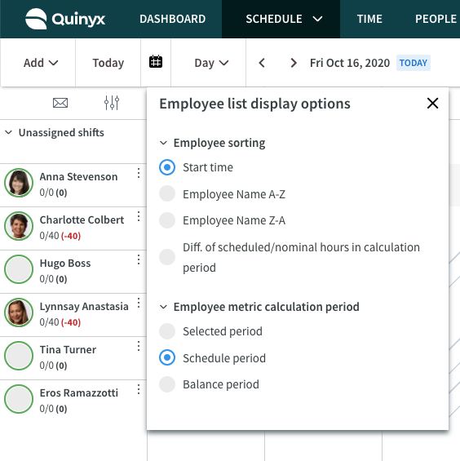This screenshot has height=461, width=460.
Task: Open the Day view dropdown
Action: (211, 63)
